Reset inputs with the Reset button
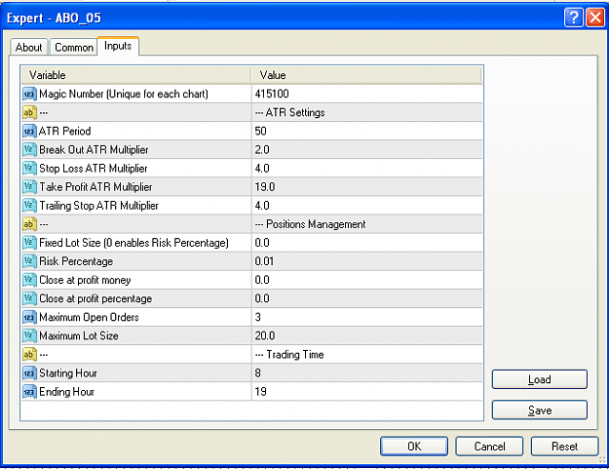Screen dimensions: 609x469 pos(564,447)
